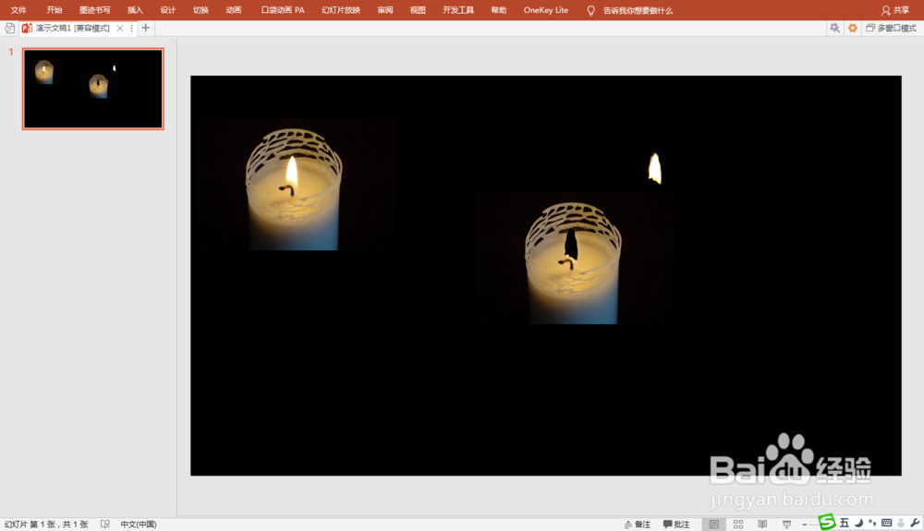Toggle Chinese punctuation mode icon
This screenshot has height=531, width=924.
[x=872, y=523]
